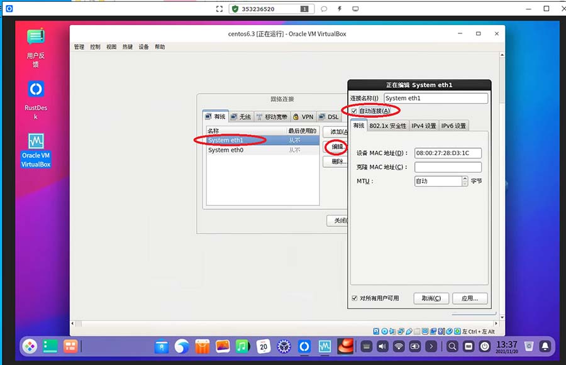Open the search magnifier in the dock
This screenshot has height=365, width=566.
(x=452, y=347)
